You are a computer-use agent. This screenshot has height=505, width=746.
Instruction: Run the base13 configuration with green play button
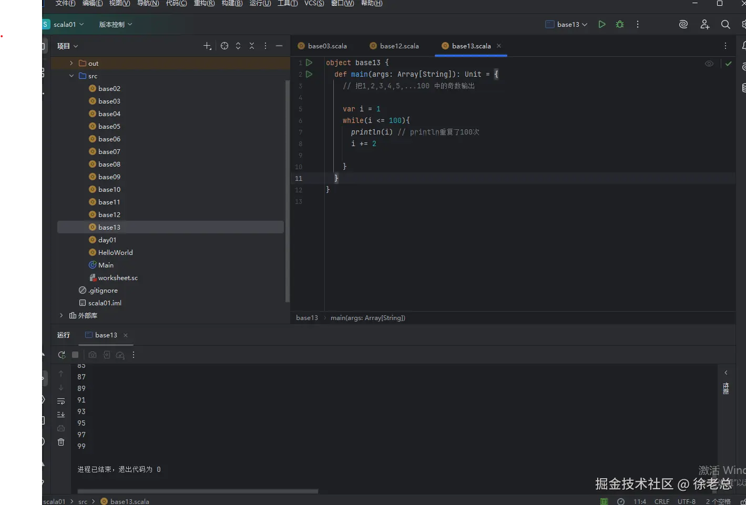[x=602, y=24]
